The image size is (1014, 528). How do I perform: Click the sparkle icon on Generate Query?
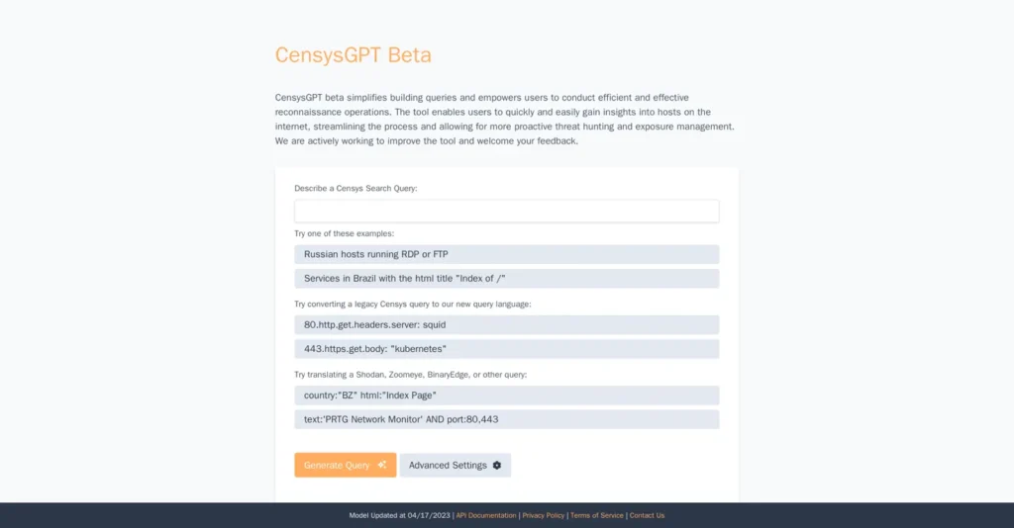tap(382, 465)
